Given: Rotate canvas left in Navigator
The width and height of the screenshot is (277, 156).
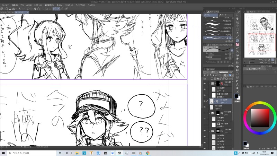Looking at the screenshot, I should tap(263, 62).
